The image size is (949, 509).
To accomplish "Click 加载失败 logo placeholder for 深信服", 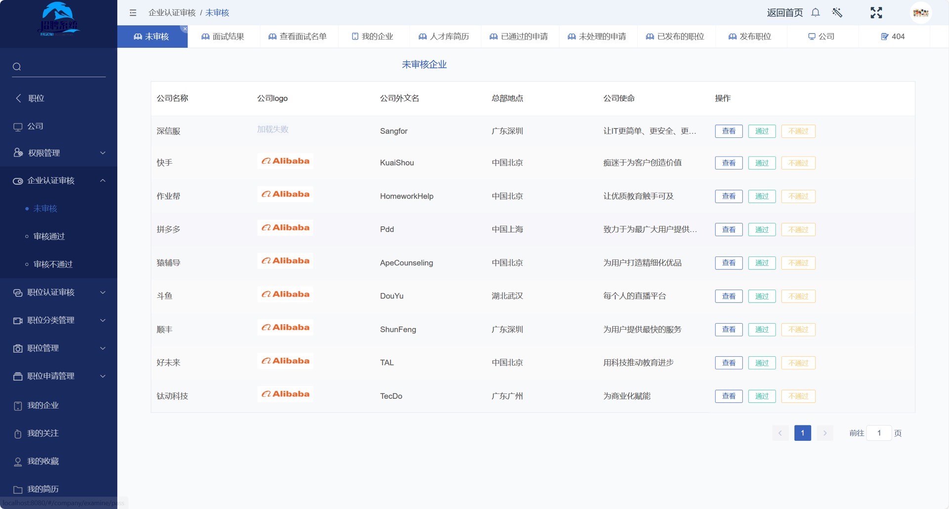I will 272,129.
